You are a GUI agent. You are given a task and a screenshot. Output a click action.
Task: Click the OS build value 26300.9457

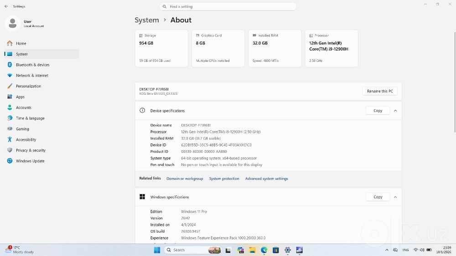pos(191,231)
